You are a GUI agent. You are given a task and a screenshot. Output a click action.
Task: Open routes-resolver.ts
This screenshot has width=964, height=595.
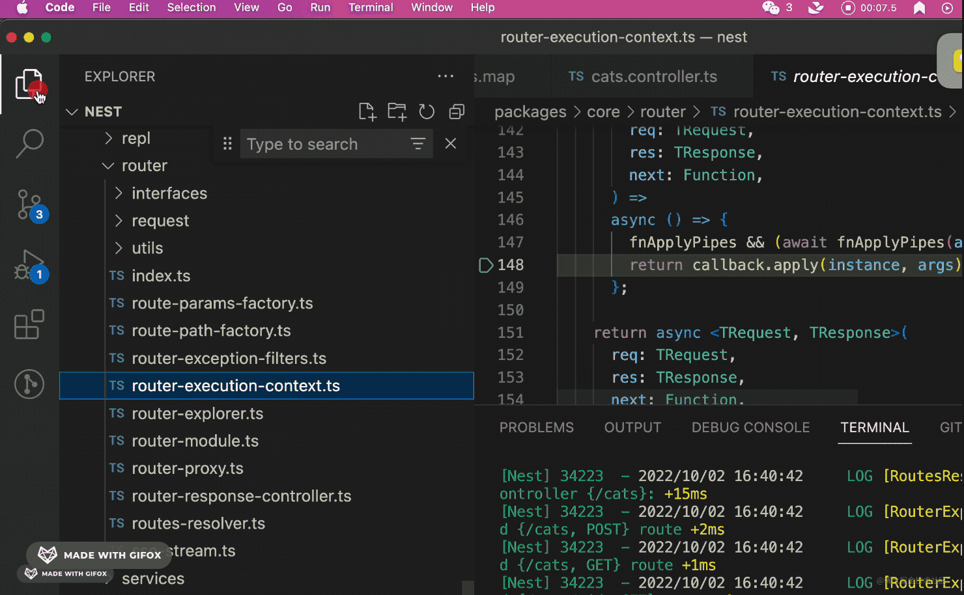[x=198, y=523]
